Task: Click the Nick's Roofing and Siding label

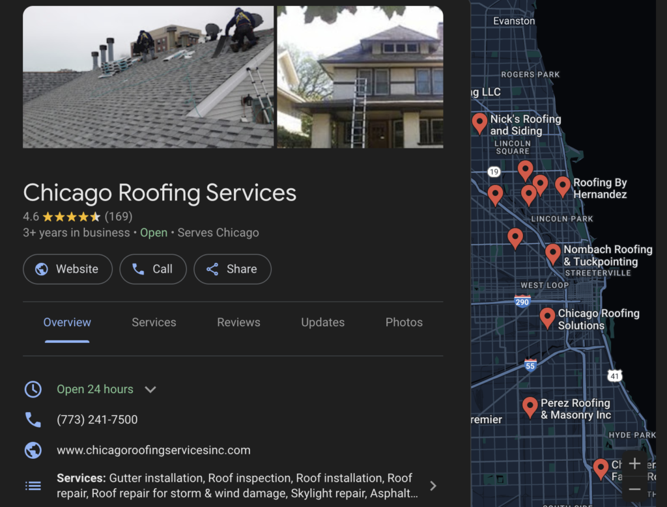Action: point(526,125)
